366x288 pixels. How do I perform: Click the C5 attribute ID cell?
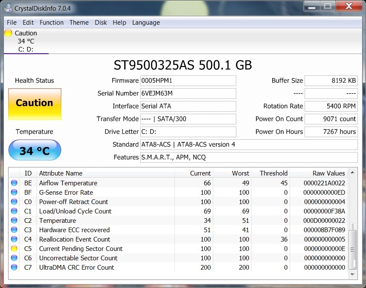tap(28, 249)
